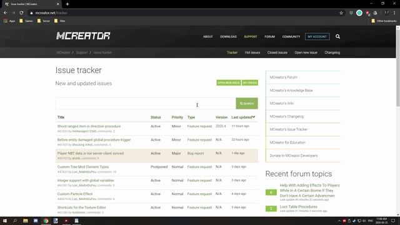
Task: Open issue Custom Particle Effect
Action: click(75, 194)
